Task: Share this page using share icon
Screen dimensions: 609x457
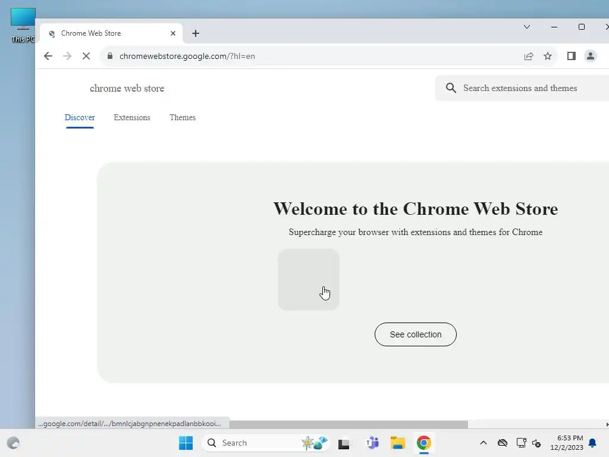Action: [x=529, y=56]
